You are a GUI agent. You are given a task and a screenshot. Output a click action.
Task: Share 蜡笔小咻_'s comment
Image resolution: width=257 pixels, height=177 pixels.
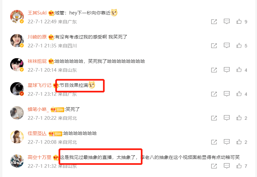pyautogui.click(x=214, y=118)
